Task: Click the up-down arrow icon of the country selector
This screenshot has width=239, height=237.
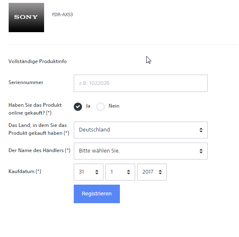Action: pos(201,130)
